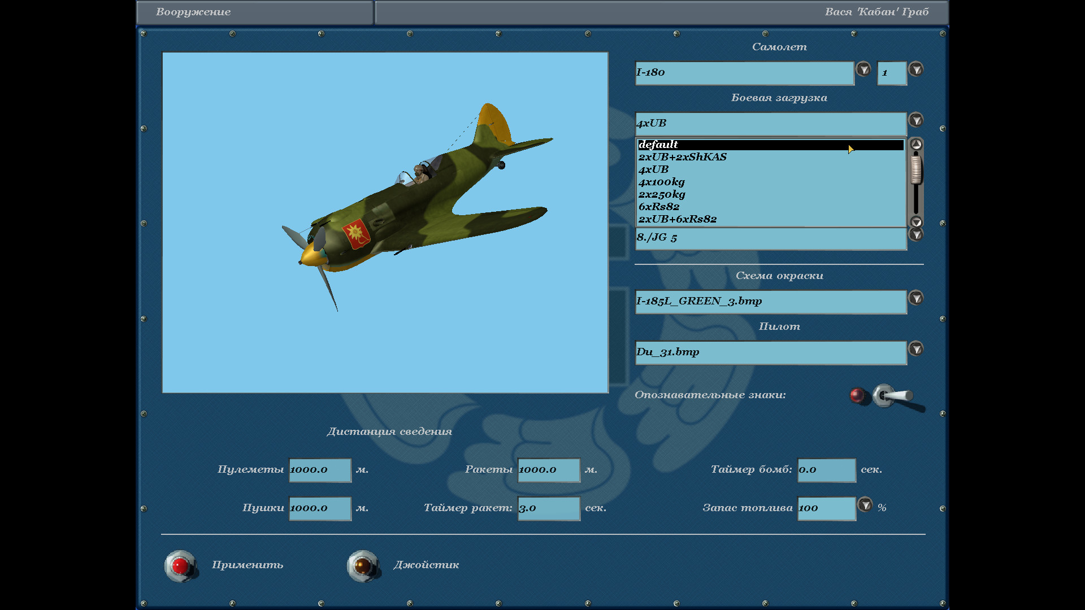Select 2xUB+2xShKAS loadout from list

click(x=682, y=157)
